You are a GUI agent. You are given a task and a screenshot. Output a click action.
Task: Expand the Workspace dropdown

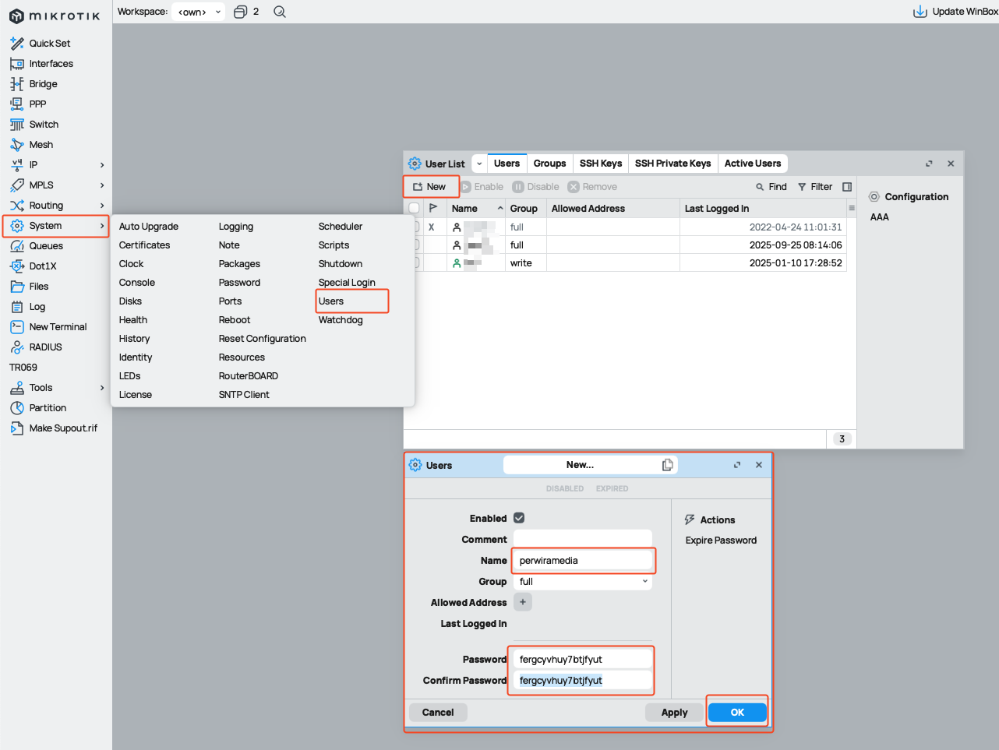[199, 12]
